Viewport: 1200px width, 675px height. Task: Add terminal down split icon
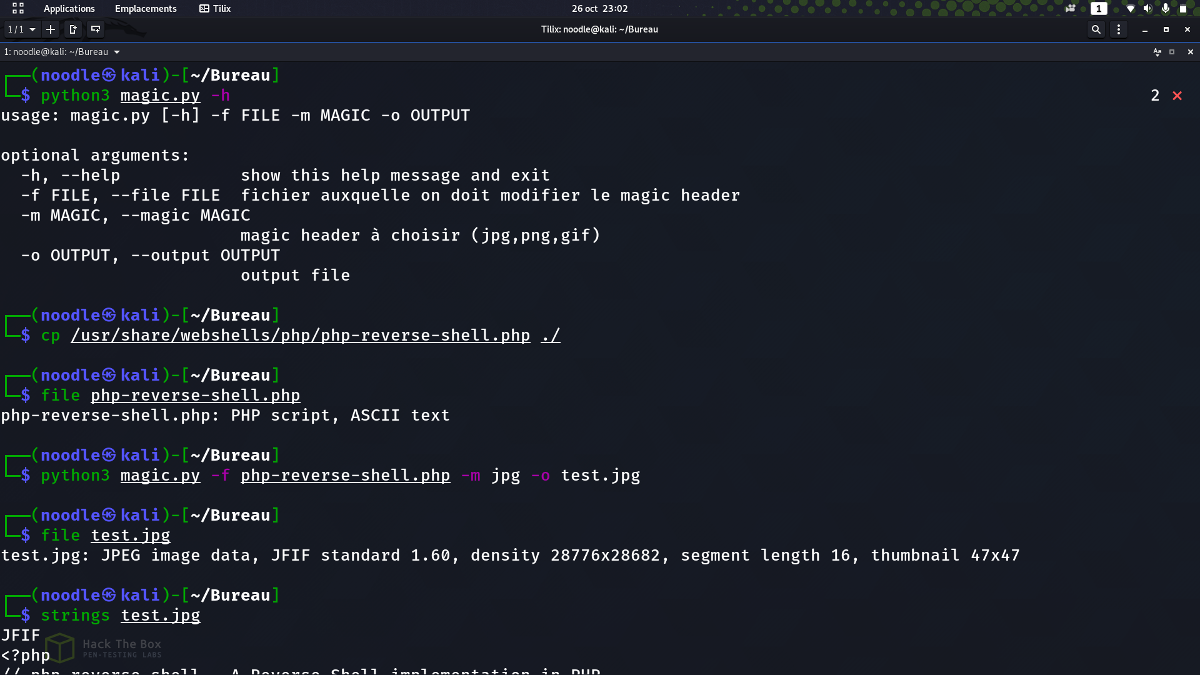coord(96,29)
